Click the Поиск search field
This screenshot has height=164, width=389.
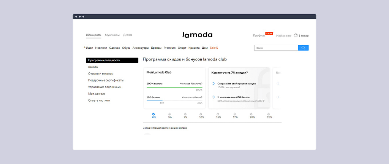[x=276, y=48]
